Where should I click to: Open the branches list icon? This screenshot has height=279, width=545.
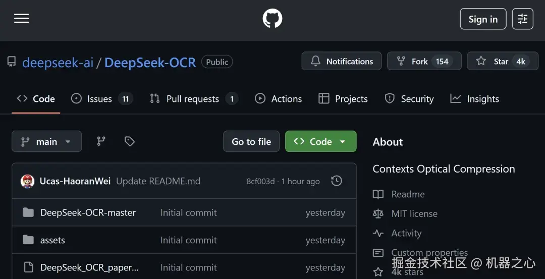(x=101, y=141)
